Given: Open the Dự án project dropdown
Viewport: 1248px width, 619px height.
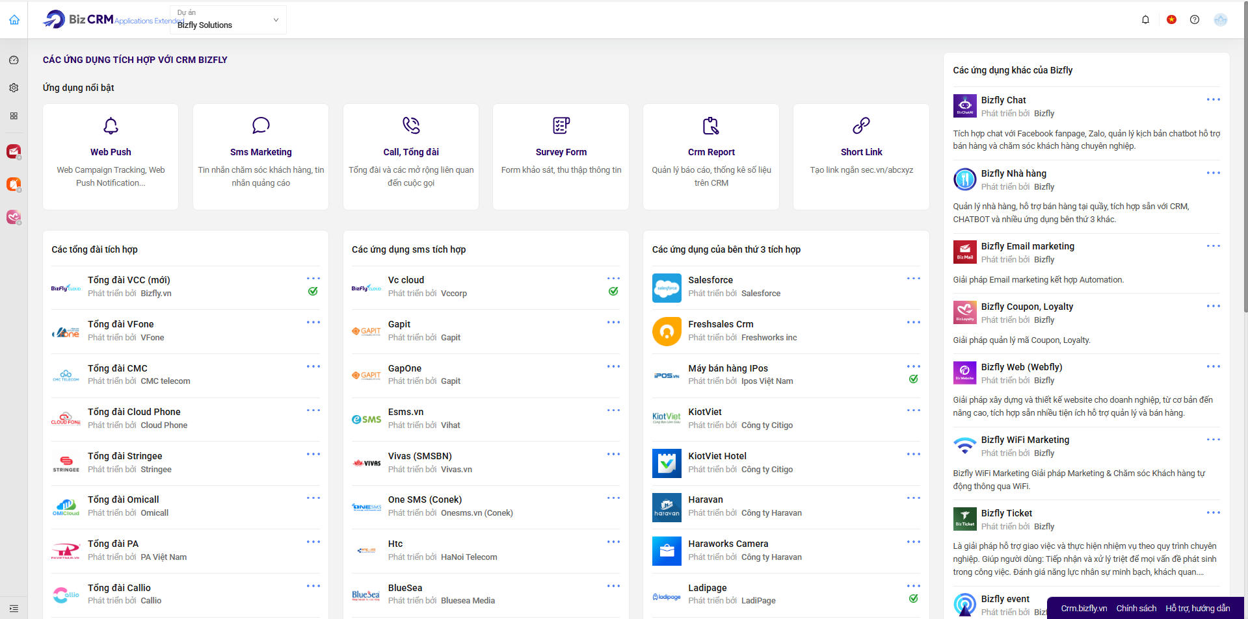Looking at the screenshot, I should (228, 19).
